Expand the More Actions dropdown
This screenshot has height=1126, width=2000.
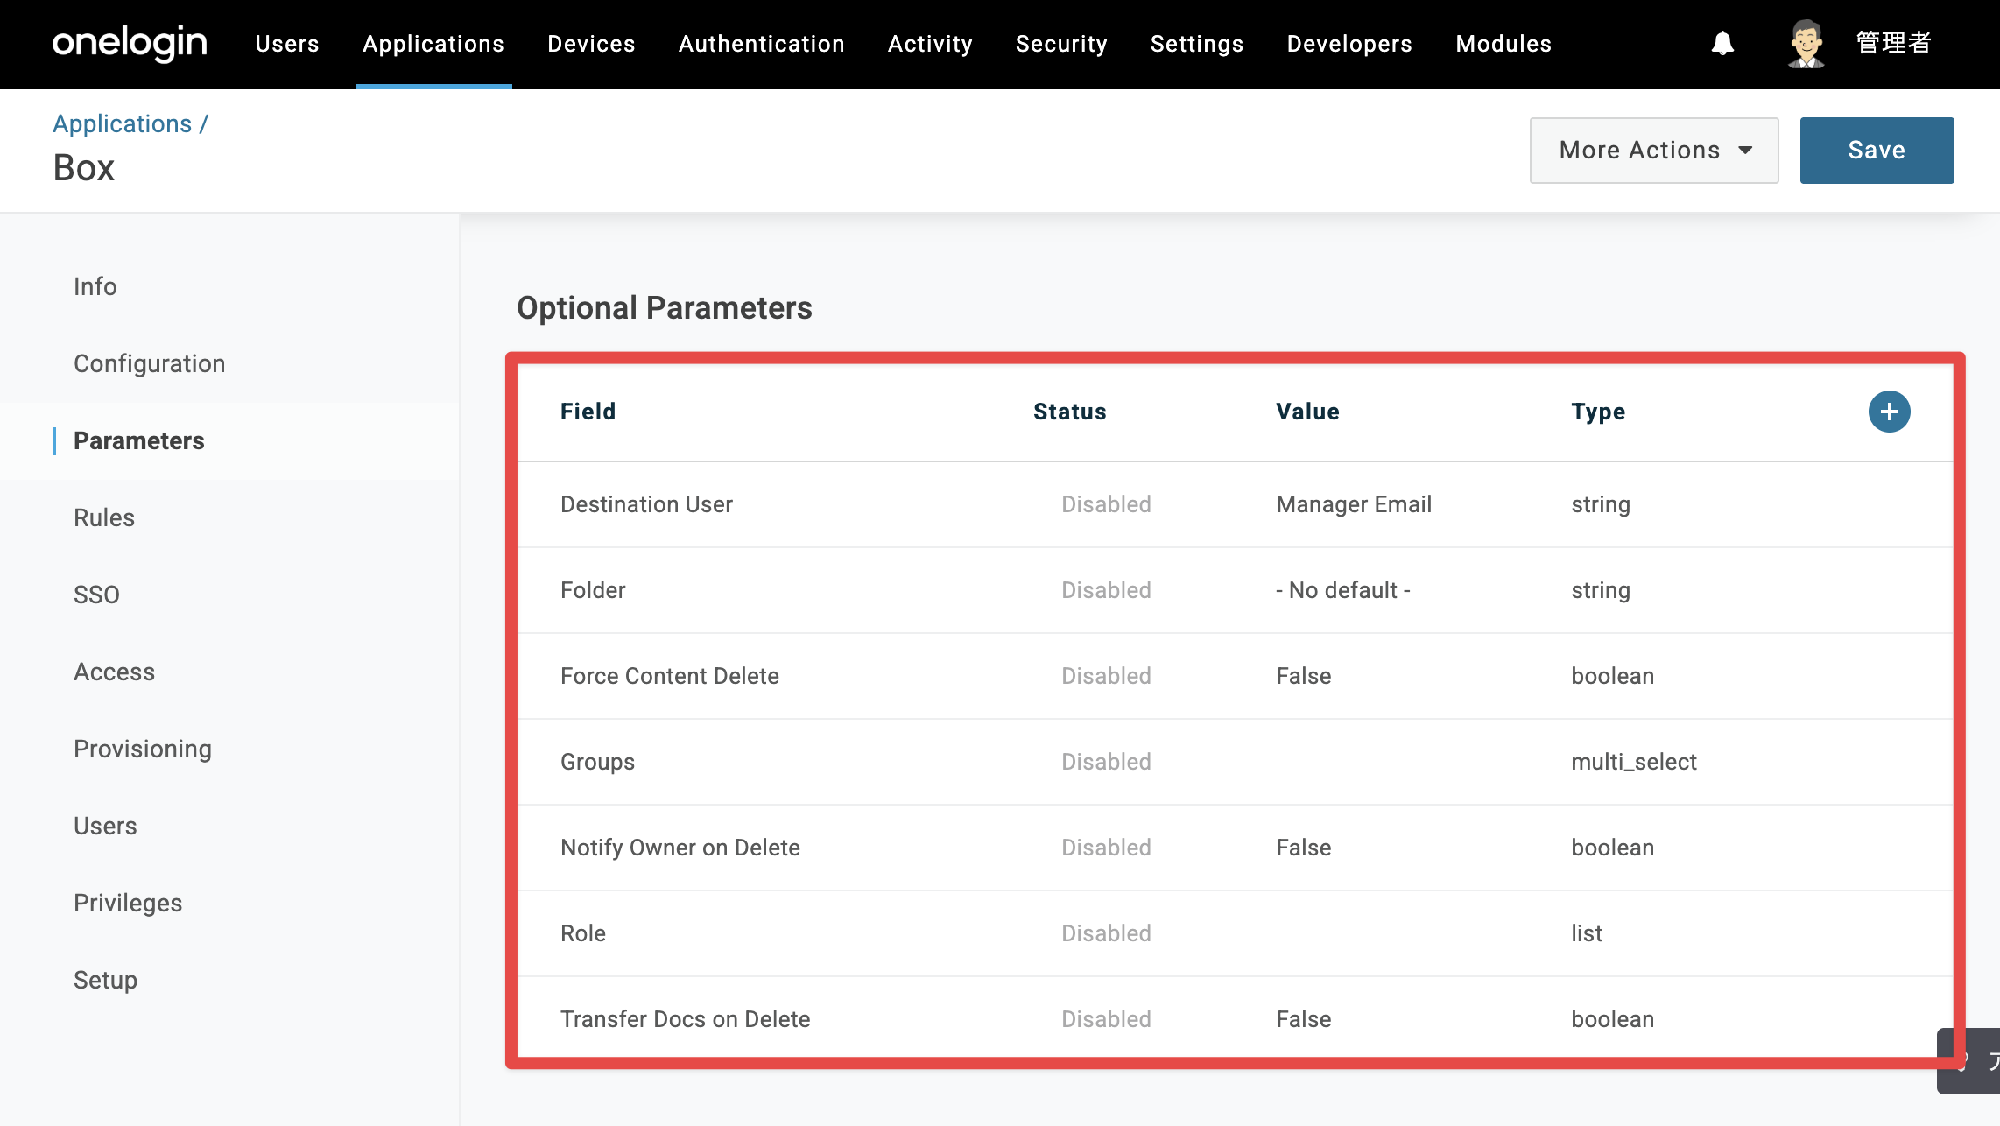tap(1654, 151)
